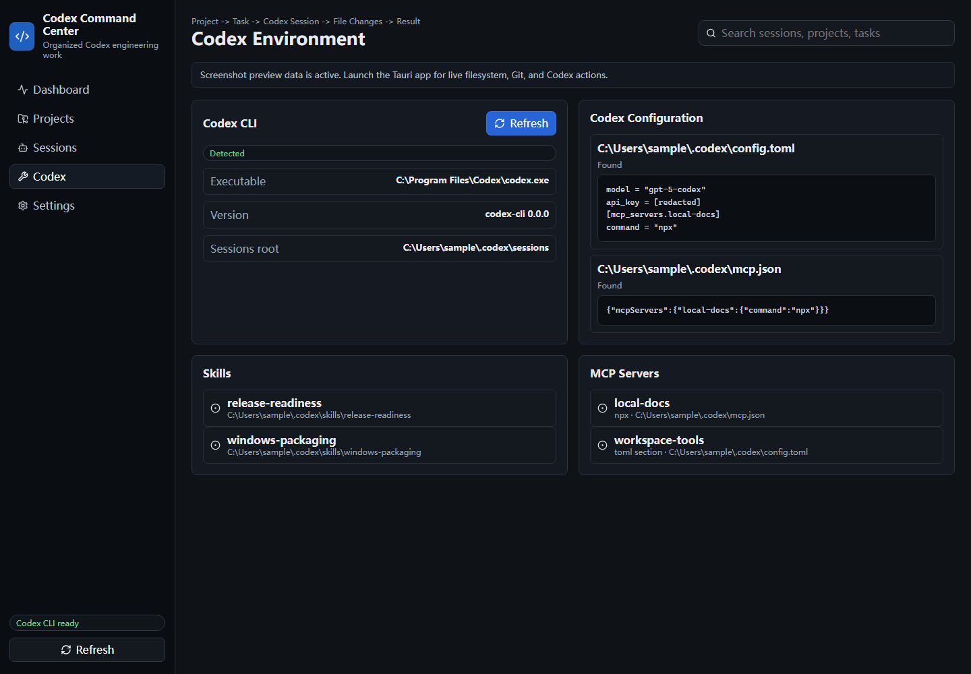The image size is (971, 674).
Task: Click the command = "npx" line
Action: [x=641, y=227]
